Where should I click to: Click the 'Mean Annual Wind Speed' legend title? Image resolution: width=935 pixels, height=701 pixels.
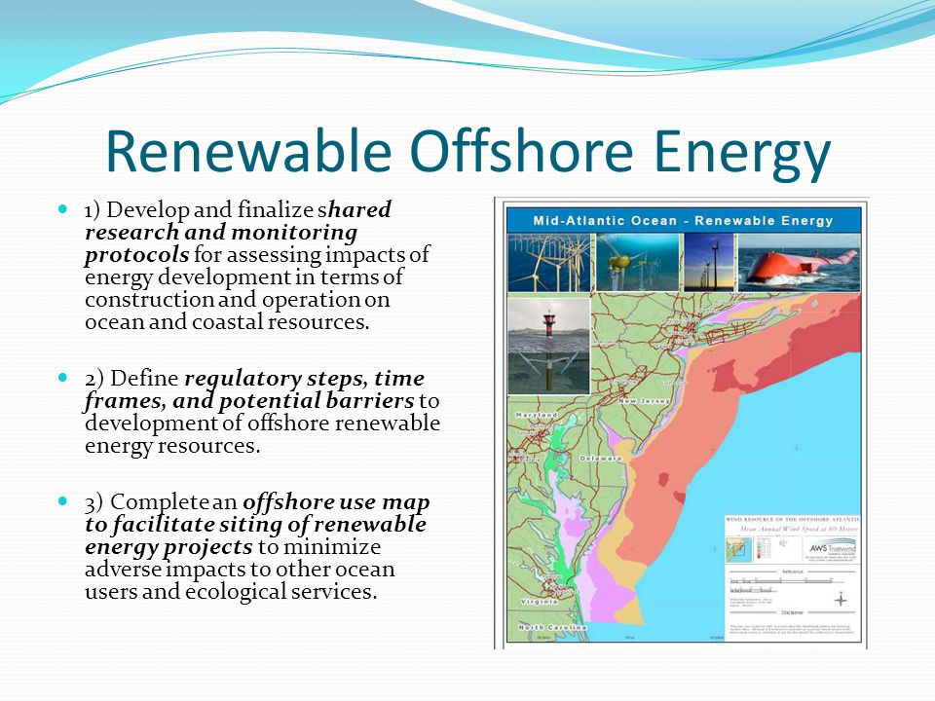click(799, 529)
